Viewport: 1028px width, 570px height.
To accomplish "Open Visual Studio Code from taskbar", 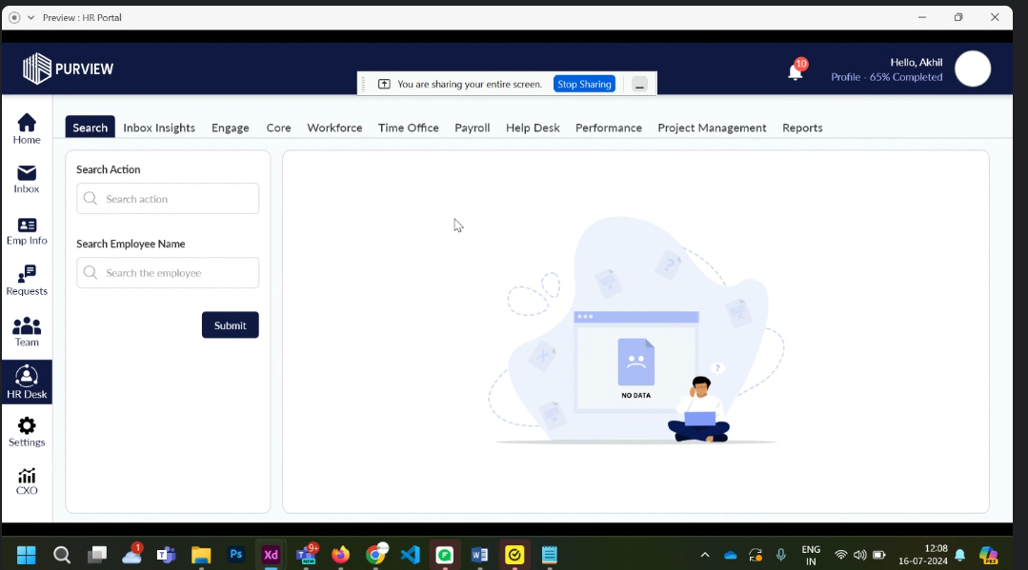I will coord(411,555).
